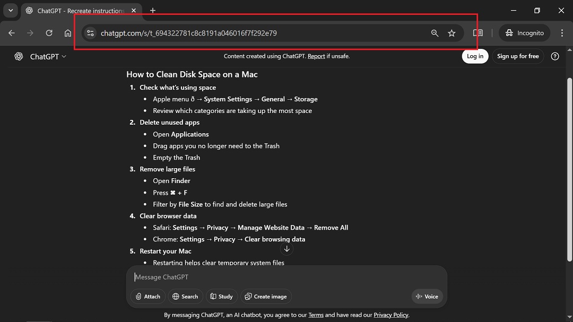Open a new browser tab

[153, 11]
